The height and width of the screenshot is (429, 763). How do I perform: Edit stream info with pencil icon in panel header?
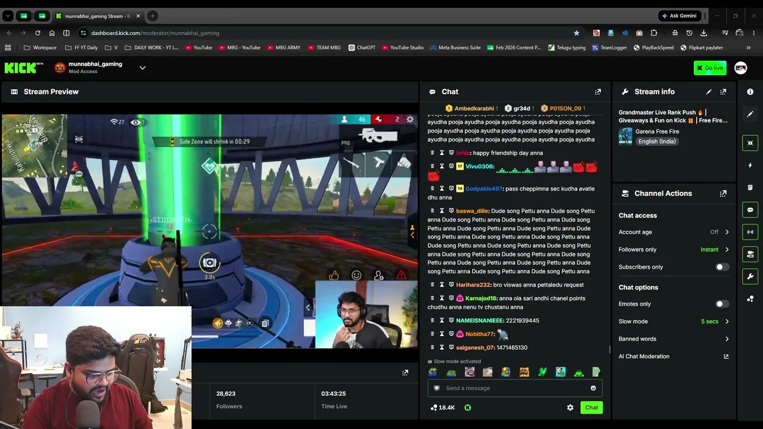709,92
